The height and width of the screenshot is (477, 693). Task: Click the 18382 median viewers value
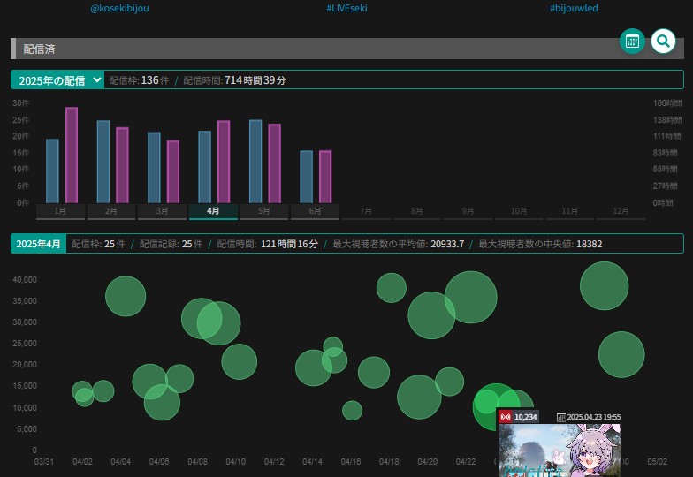point(589,244)
